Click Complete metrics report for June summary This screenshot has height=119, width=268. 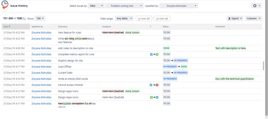76,54
